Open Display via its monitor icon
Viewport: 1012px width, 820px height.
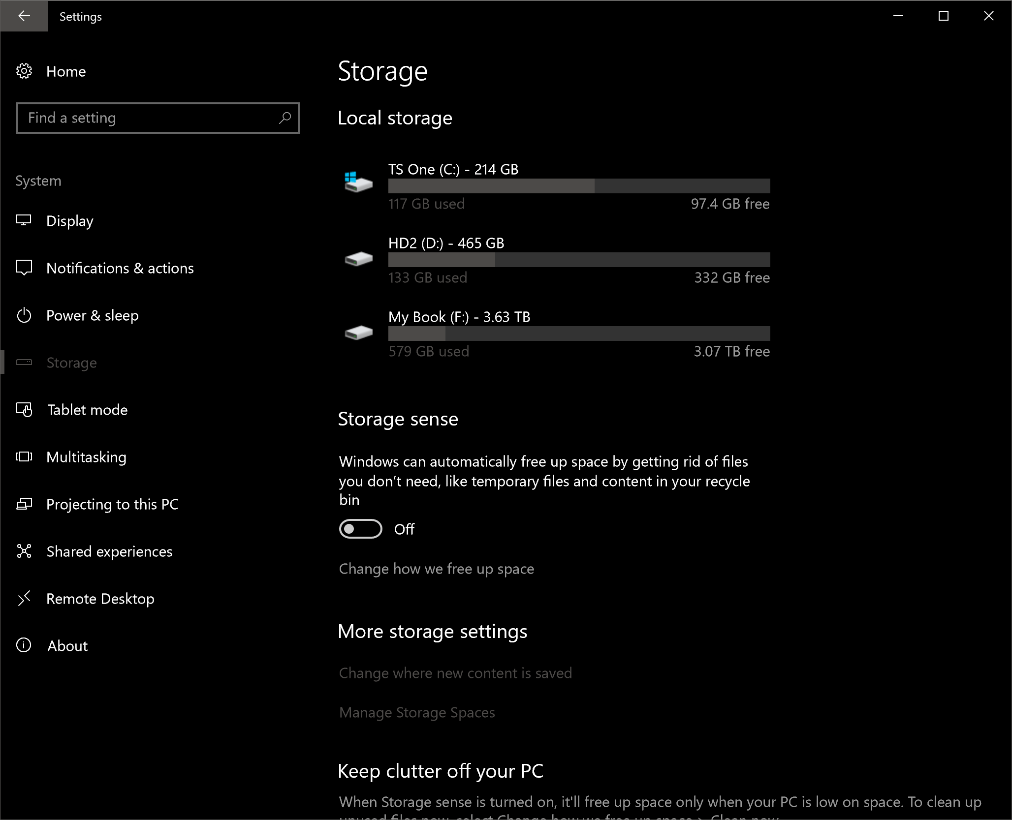(x=24, y=220)
